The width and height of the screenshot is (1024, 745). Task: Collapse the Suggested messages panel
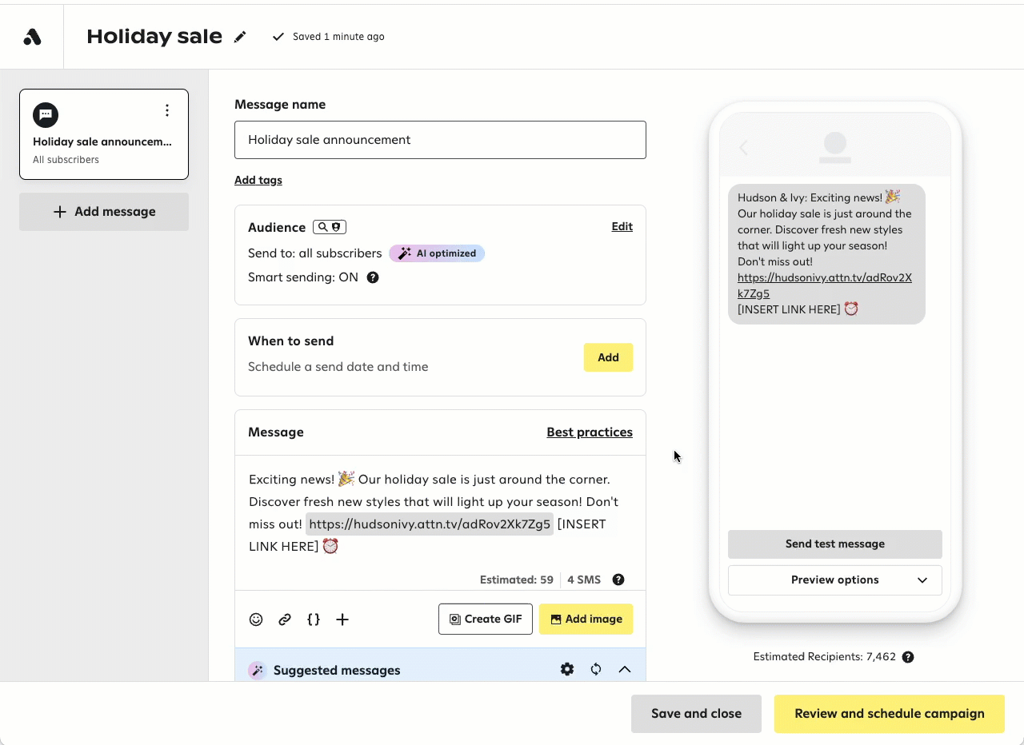click(x=625, y=669)
